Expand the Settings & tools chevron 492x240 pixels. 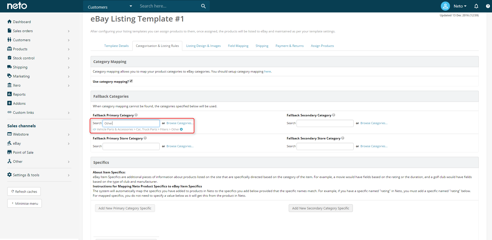(x=69, y=175)
